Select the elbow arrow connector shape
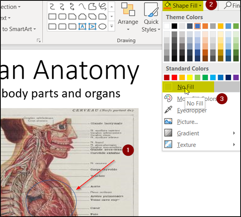The image size is (241, 217). pos(62,7)
